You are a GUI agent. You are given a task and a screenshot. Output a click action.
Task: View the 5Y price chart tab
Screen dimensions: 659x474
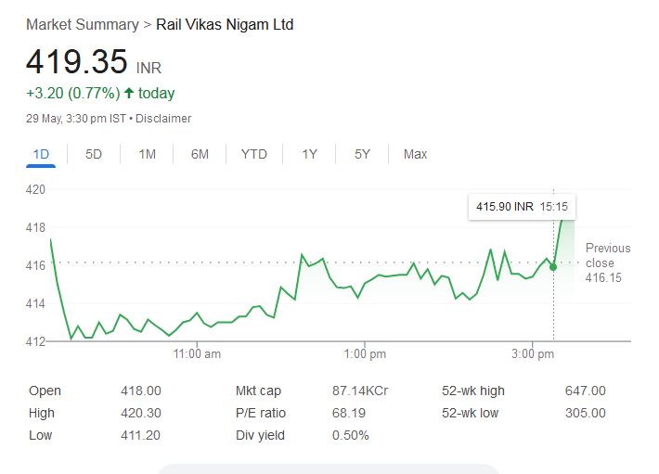362,154
